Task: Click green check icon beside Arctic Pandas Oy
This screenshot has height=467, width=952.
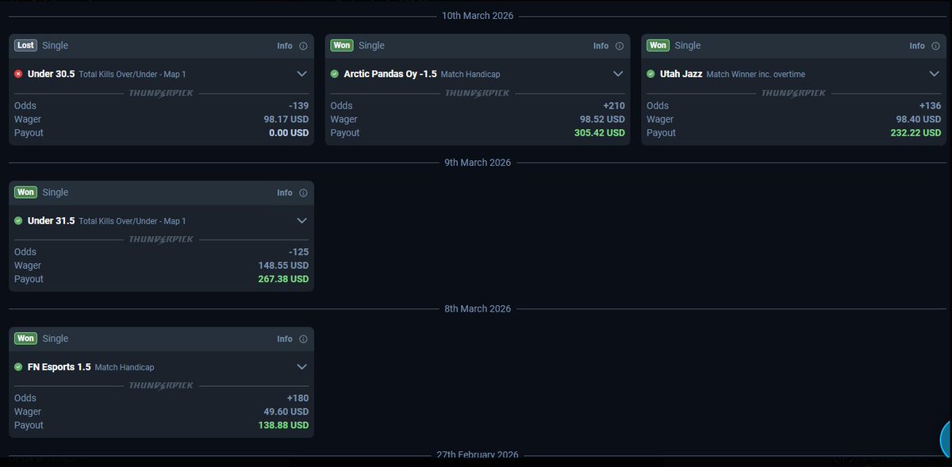Action: pos(335,74)
